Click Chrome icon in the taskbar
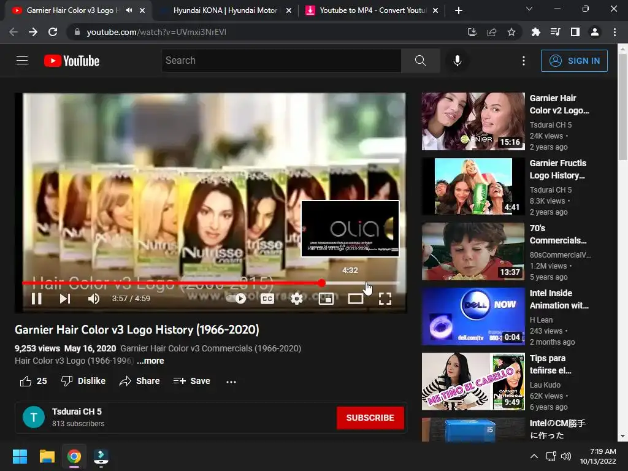The image size is (628, 471). (x=74, y=456)
